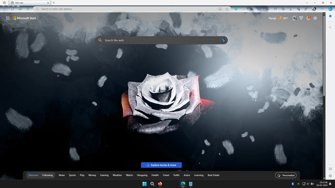Open the Weather category tab
The height and width of the screenshot is (188, 335).
pyautogui.click(x=117, y=175)
